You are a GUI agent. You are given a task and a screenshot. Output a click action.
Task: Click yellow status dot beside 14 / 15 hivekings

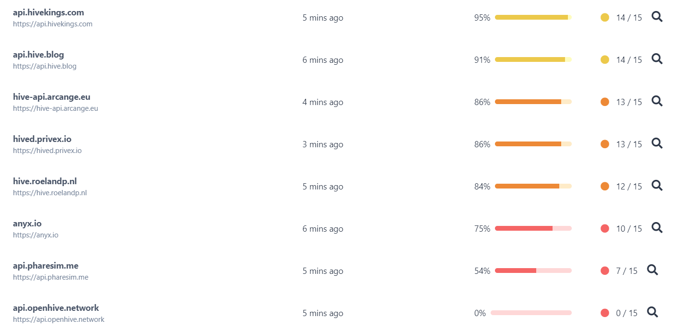point(605,17)
